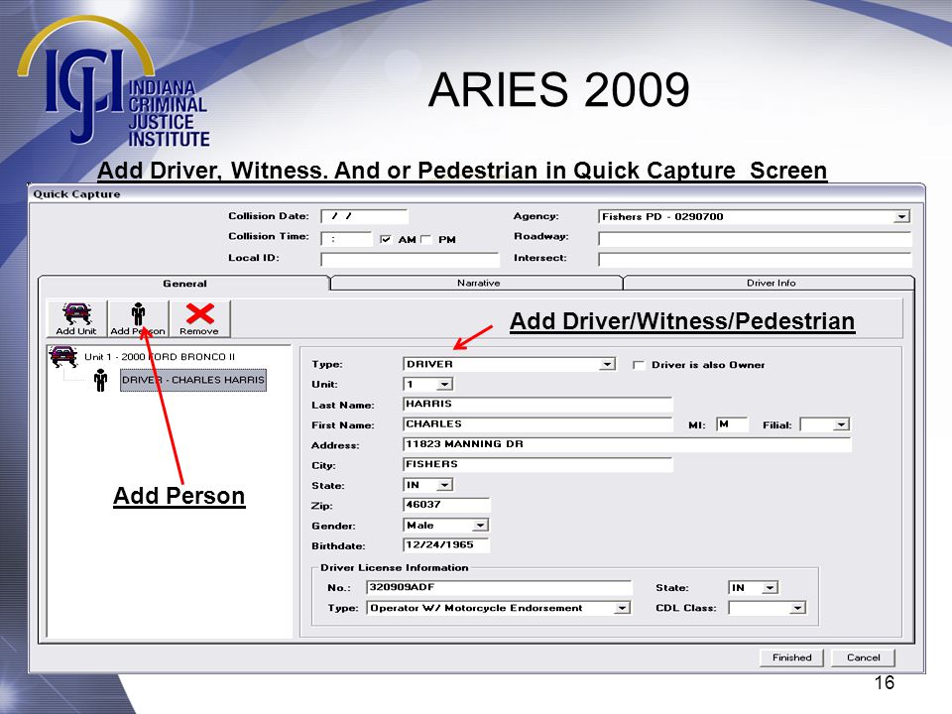The width and height of the screenshot is (952, 714).
Task: Click the Driver License Information group label
Action: [395, 567]
